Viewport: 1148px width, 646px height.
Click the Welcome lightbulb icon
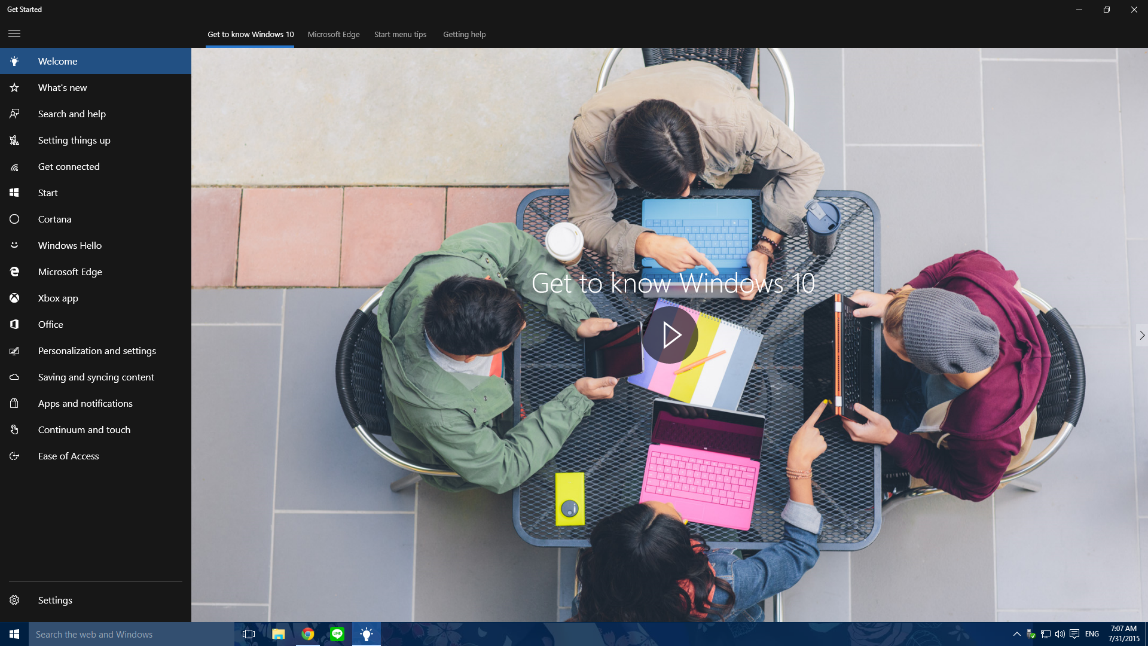coord(14,61)
